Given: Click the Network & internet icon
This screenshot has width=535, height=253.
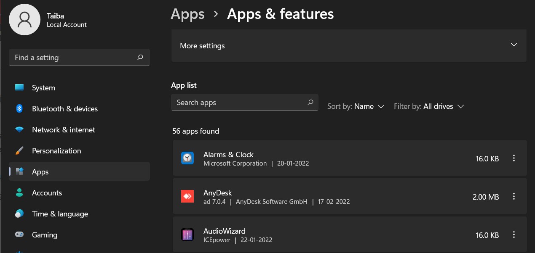Looking at the screenshot, I should [x=20, y=129].
